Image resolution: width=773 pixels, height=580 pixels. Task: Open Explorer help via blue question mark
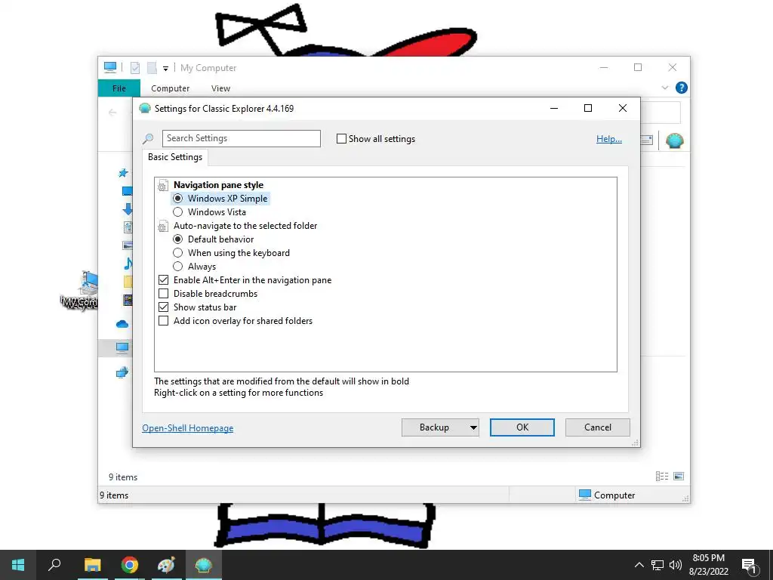tap(682, 88)
